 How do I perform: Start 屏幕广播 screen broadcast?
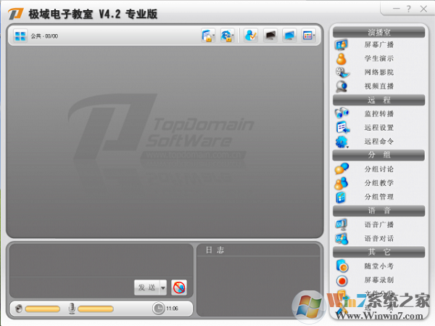click(x=378, y=45)
